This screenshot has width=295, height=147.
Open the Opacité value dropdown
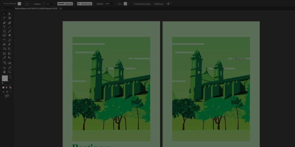(113, 4)
